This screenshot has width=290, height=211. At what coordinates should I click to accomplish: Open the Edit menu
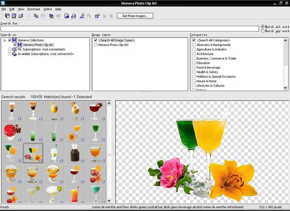12,9
